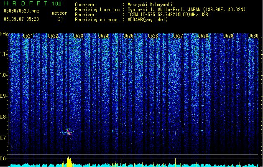Click the Observer label
Image resolution: width=263 pixels, height=167 pixels.
[85, 5]
